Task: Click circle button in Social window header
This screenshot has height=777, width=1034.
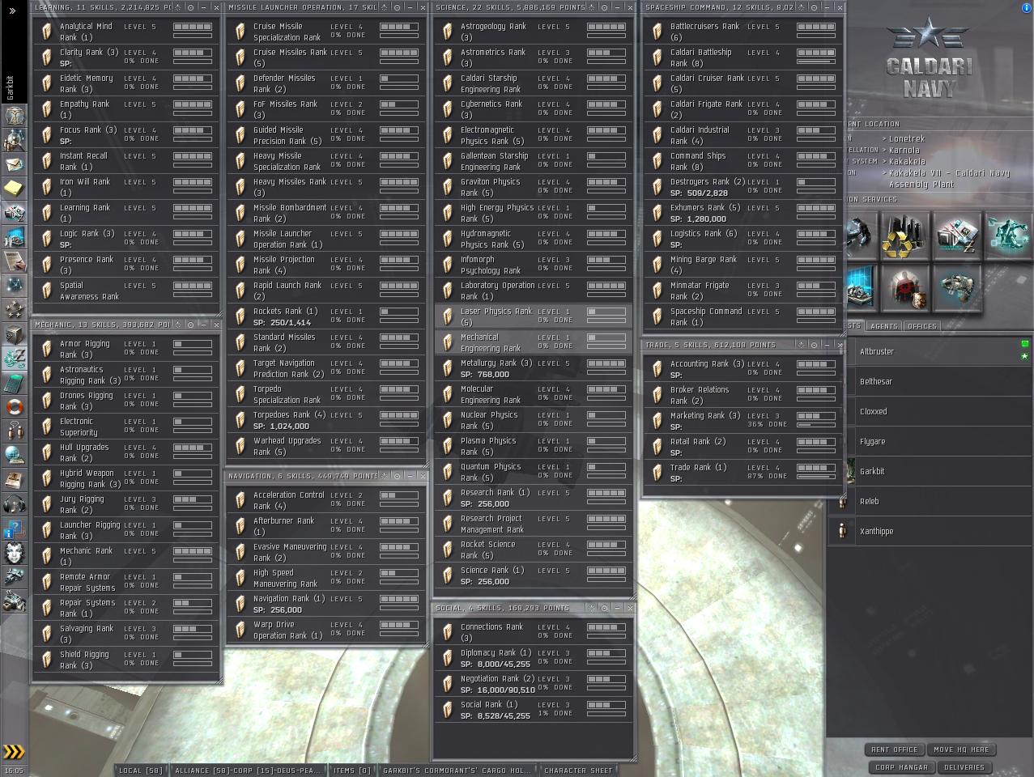Action: coord(605,608)
